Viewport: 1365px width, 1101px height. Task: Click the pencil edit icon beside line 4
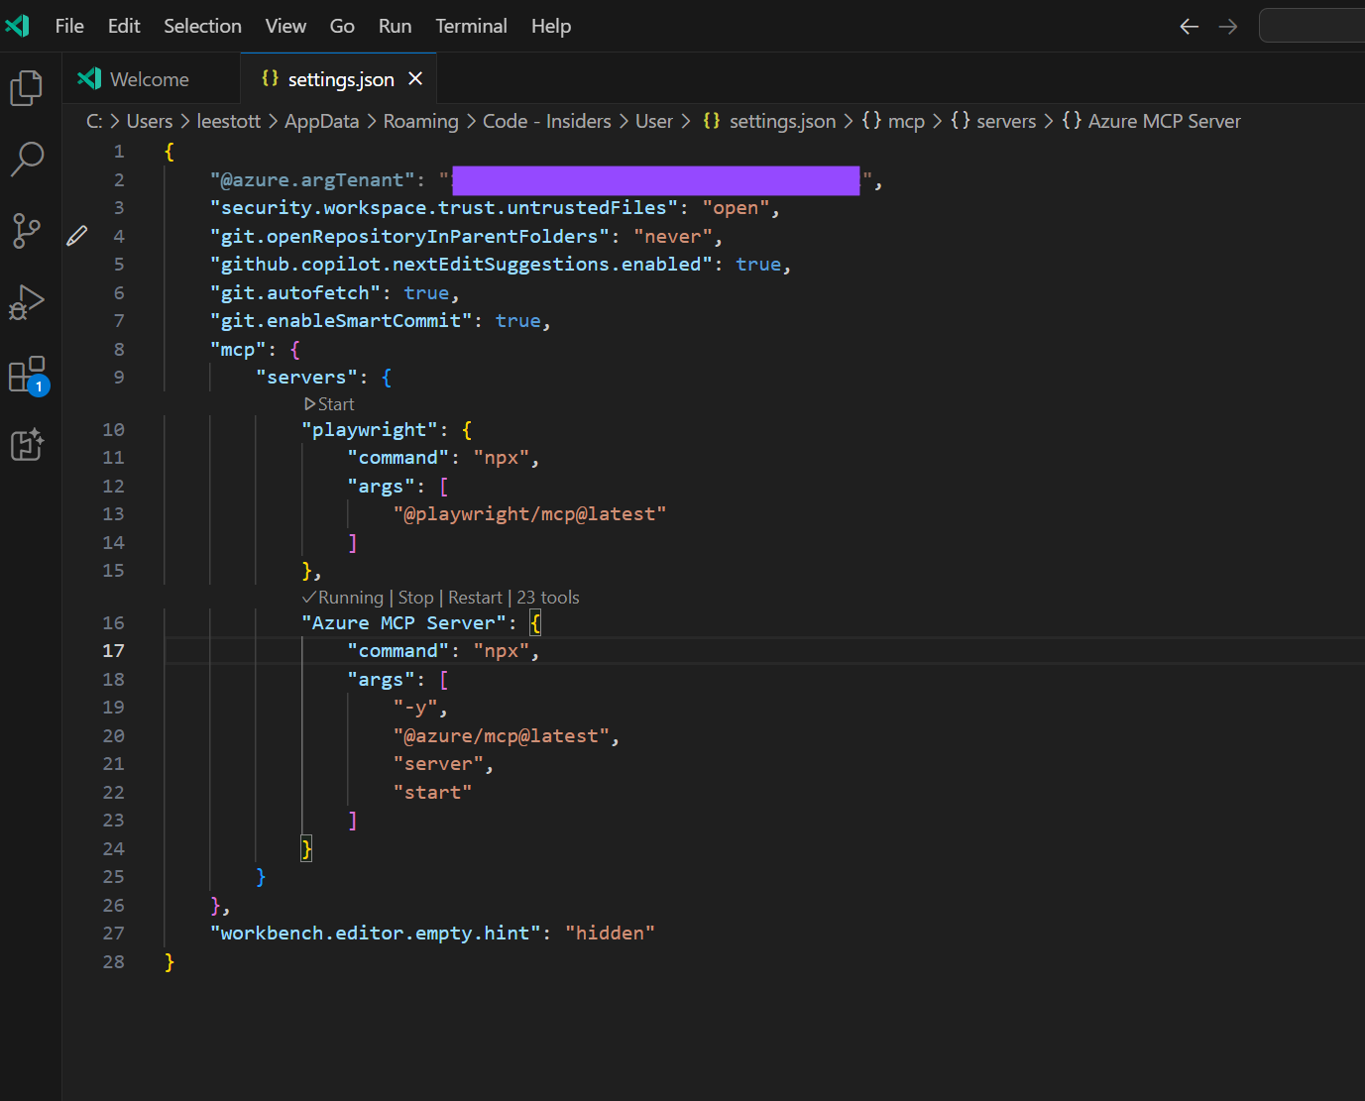[77, 236]
